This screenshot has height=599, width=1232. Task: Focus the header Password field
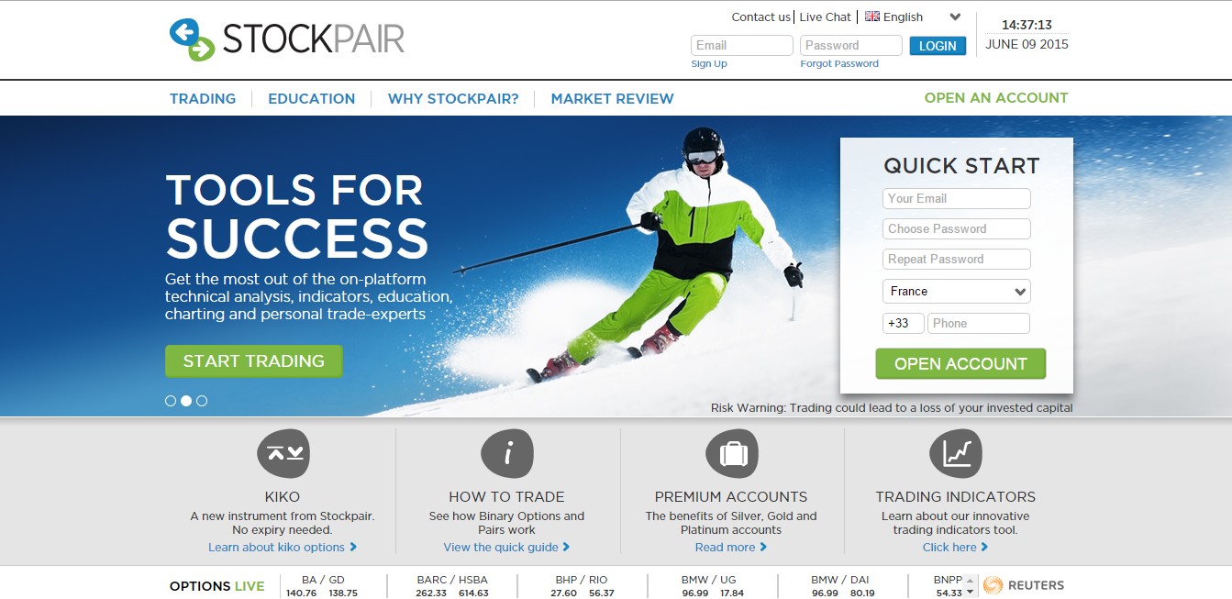(851, 46)
